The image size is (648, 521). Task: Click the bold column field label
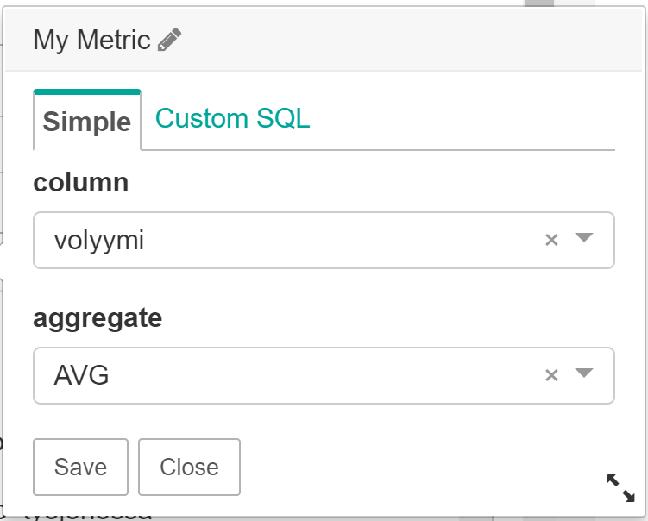point(81,182)
